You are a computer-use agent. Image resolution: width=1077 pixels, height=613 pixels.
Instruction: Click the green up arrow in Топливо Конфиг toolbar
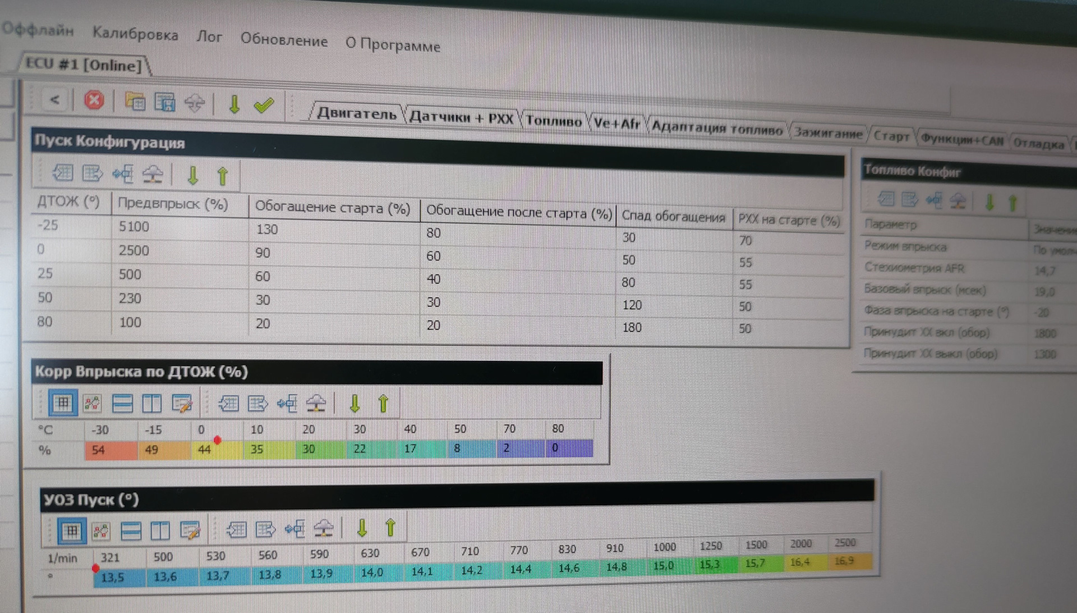(x=1012, y=202)
